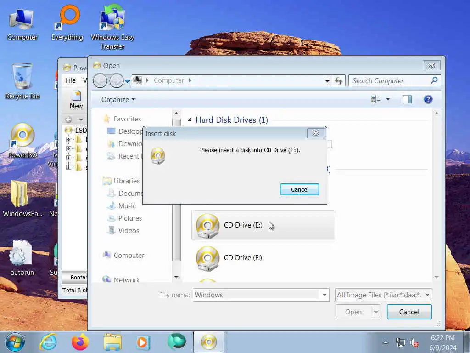Open the PowerISO desktop shortcut

click(x=22, y=141)
